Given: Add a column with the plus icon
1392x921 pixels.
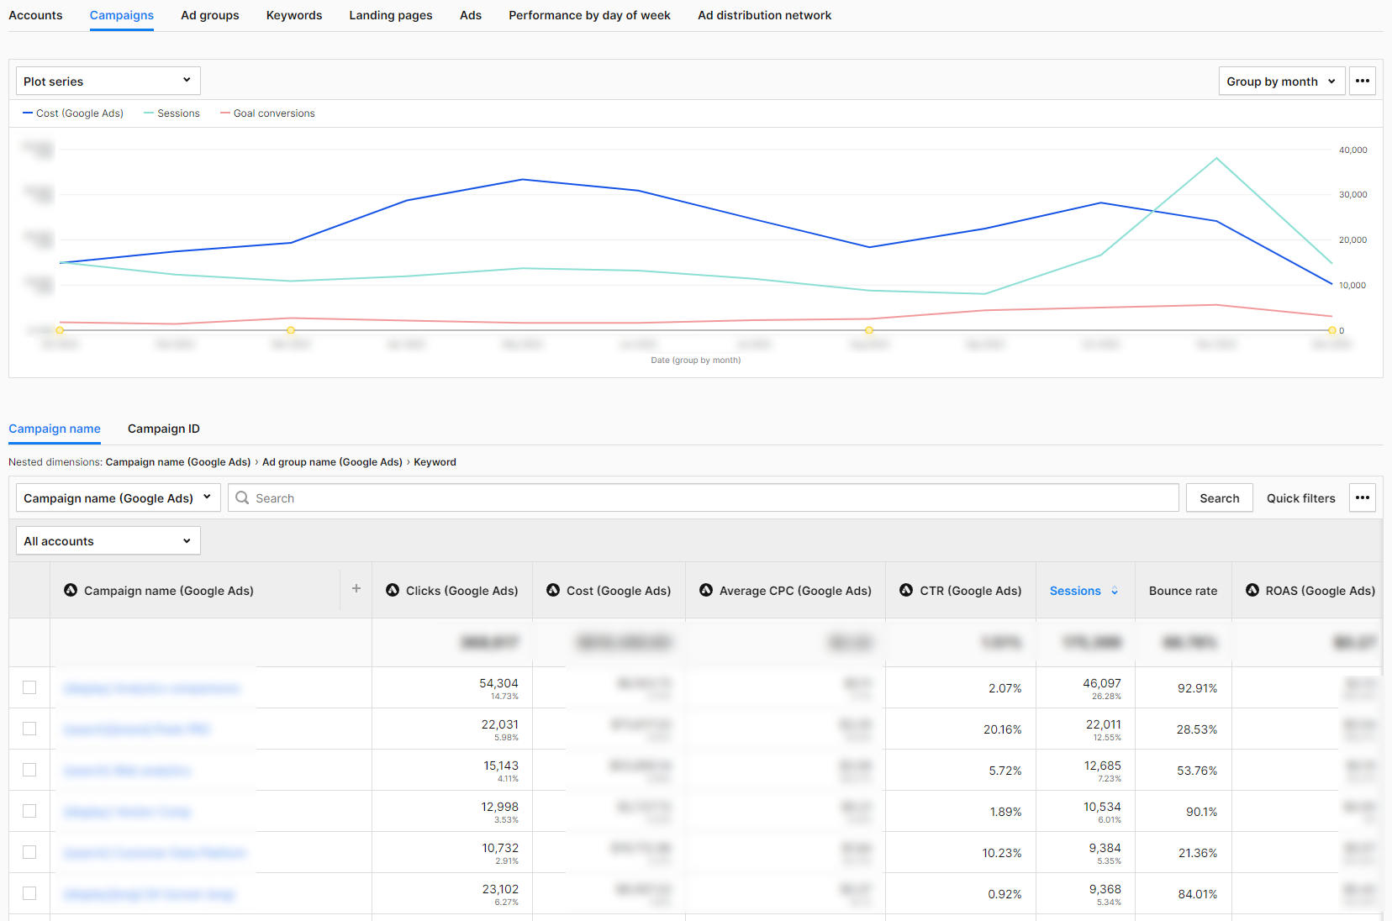Looking at the screenshot, I should [356, 588].
